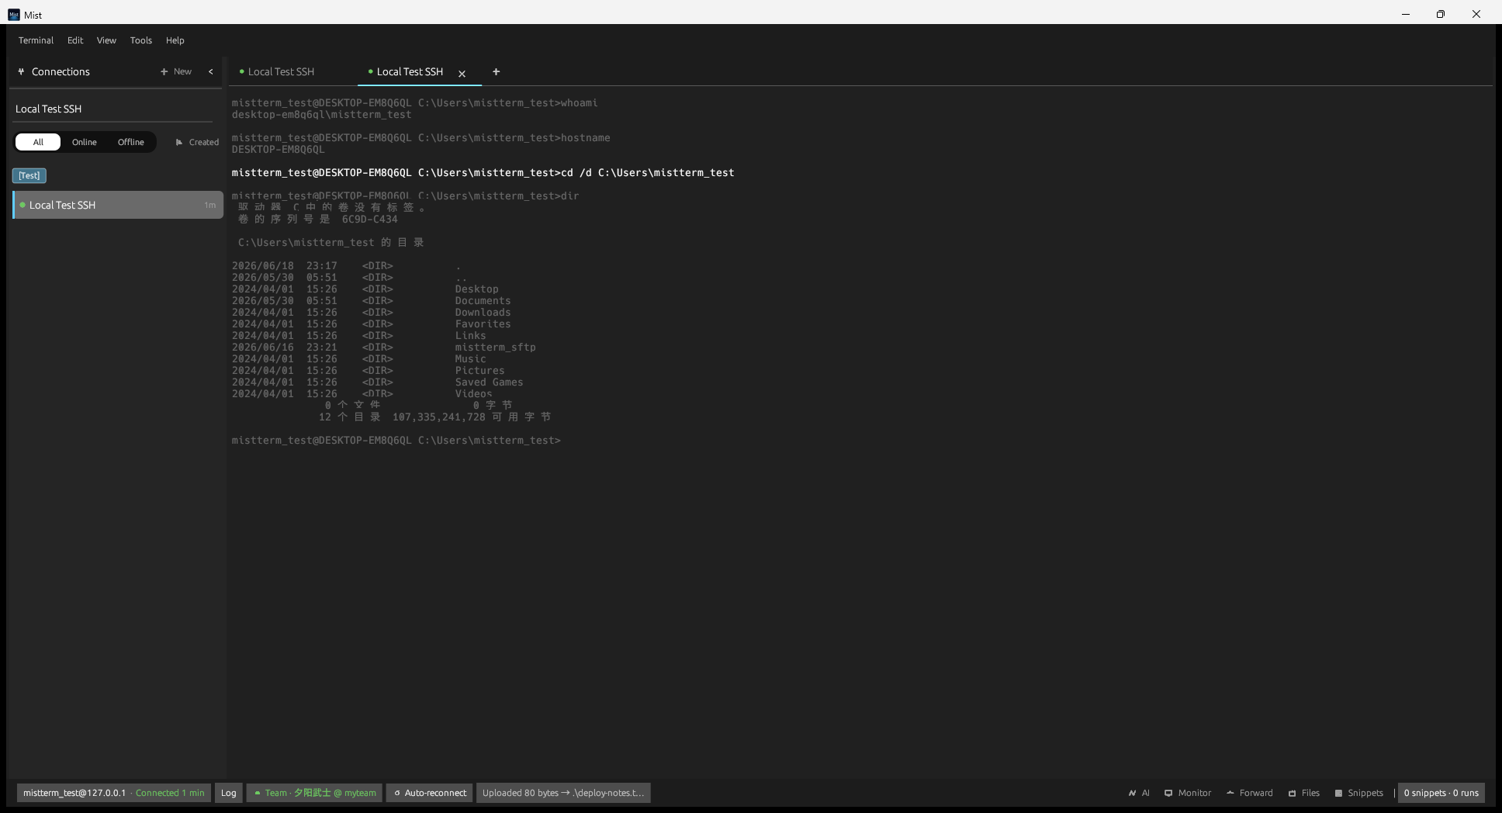Open the Monitor panel
This screenshot has height=813, width=1502.
[1188, 793]
